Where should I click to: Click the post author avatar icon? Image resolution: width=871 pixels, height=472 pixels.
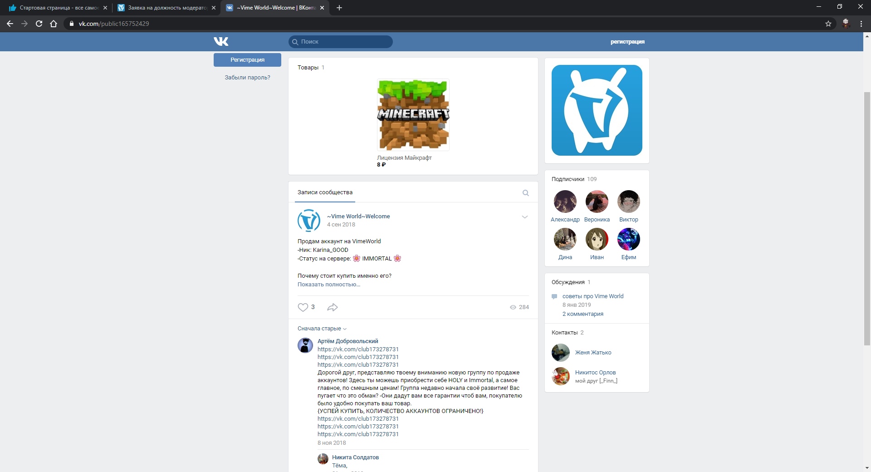pyautogui.click(x=309, y=221)
